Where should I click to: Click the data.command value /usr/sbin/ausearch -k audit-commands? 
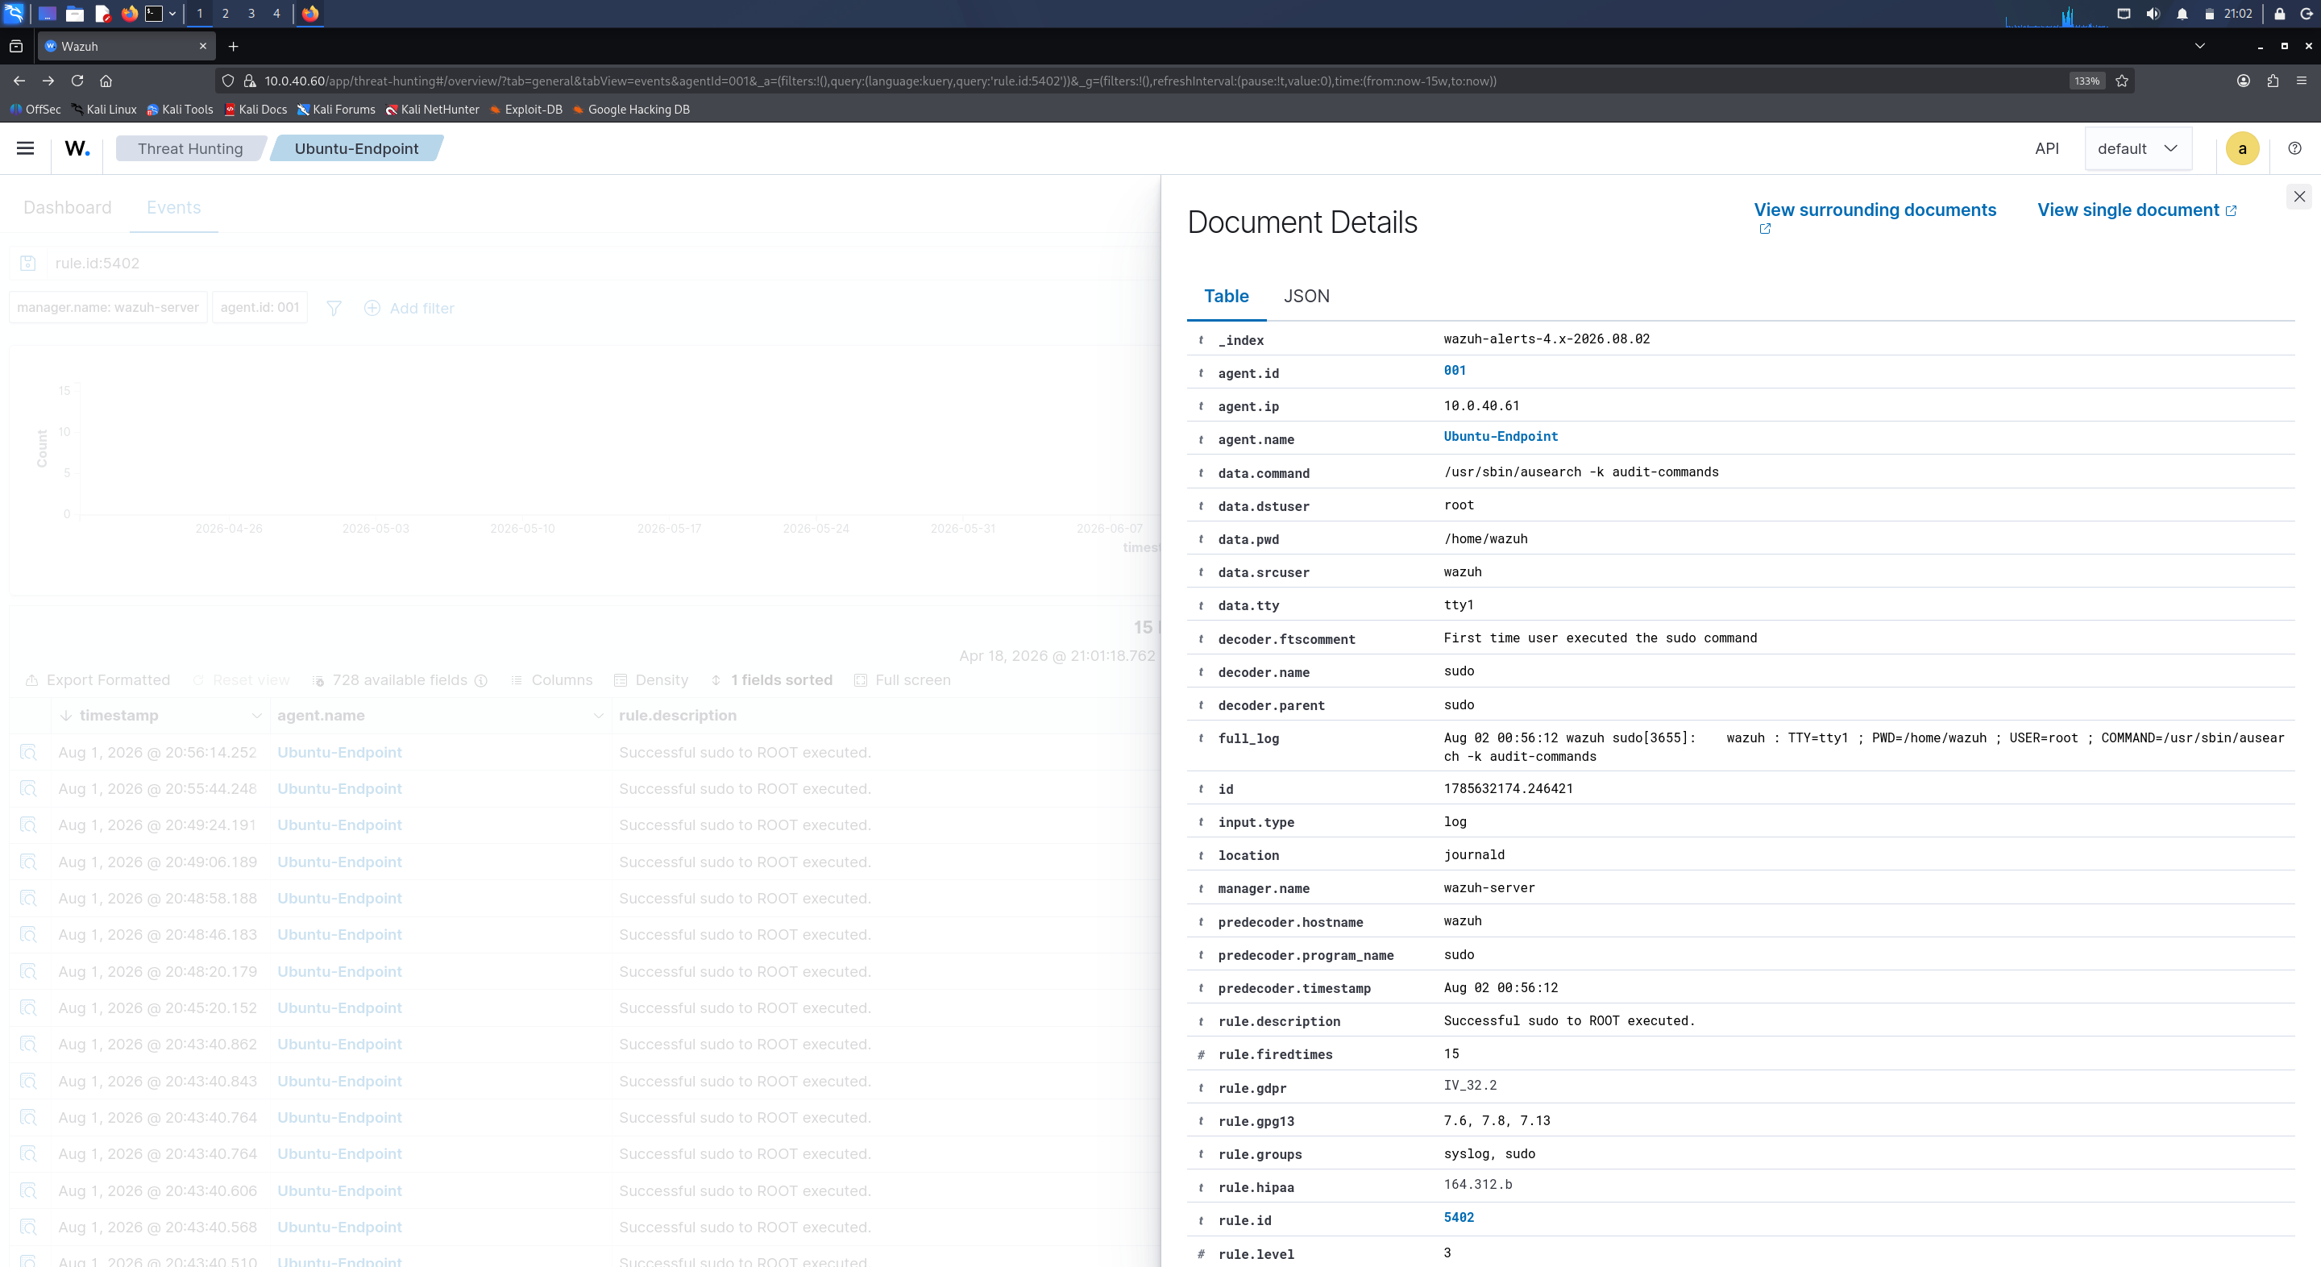click(1581, 472)
